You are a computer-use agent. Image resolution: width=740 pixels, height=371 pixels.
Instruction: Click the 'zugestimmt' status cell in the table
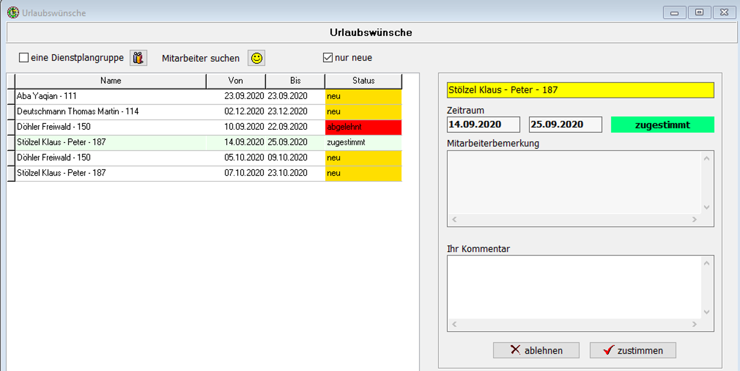364,143
